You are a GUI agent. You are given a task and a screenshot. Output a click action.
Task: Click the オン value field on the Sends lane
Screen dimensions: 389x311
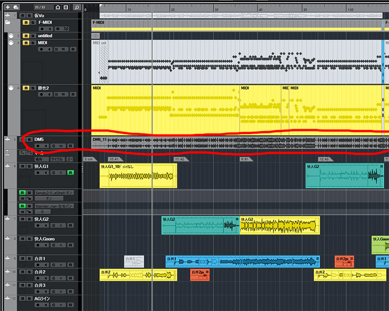tap(49, 198)
